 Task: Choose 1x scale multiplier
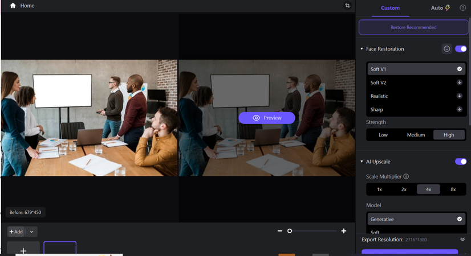(x=379, y=189)
